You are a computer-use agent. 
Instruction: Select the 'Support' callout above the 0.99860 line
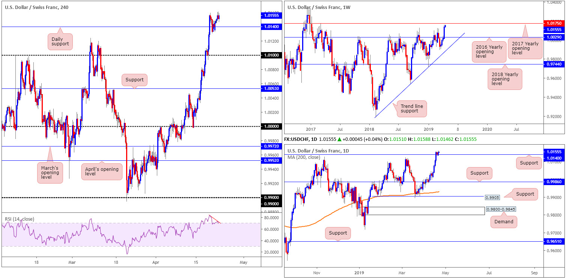(x=479, y=173)
